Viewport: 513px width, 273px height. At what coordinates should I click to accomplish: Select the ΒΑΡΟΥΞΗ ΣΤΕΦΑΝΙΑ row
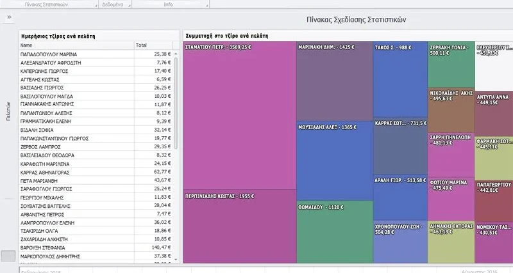[96, 247]
